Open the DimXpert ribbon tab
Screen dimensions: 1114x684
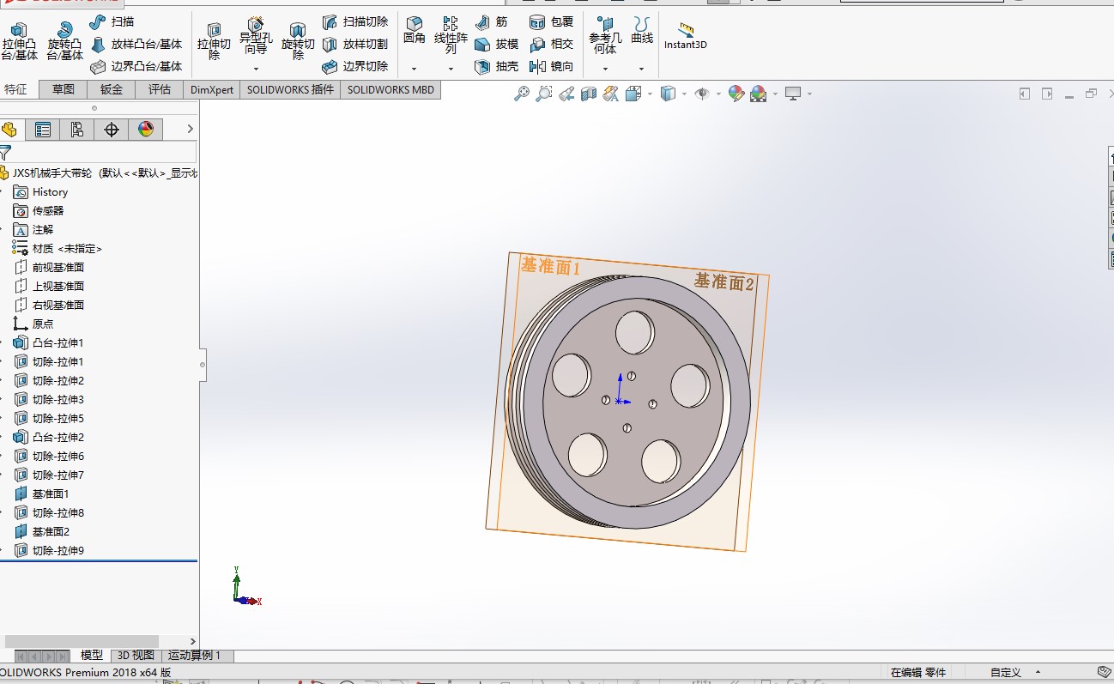[x=211, y=89]
